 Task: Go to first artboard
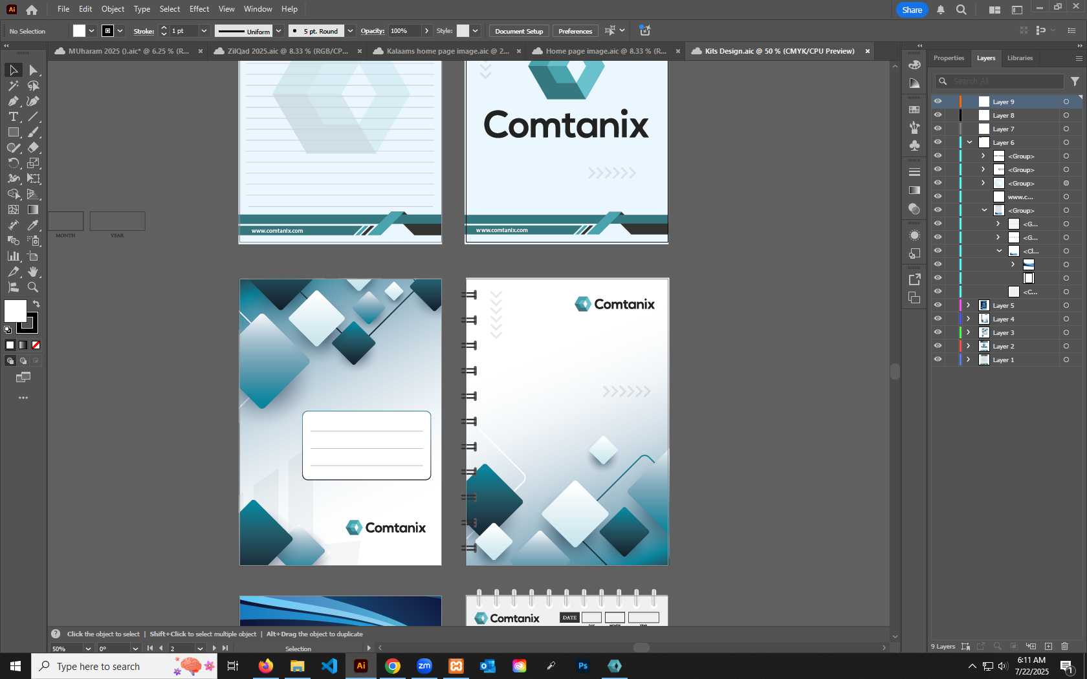(x=150, y=648)
